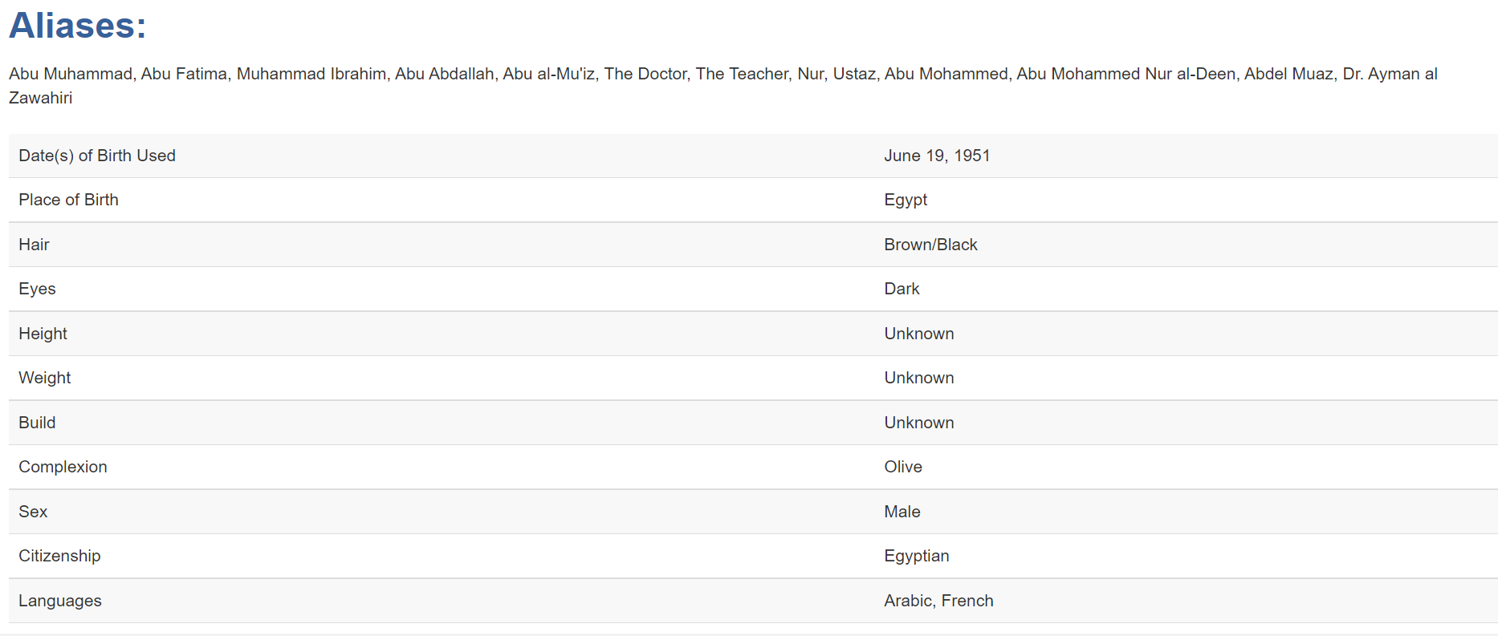
Task: Click the June 19, 1951 value
Action: 937,156
